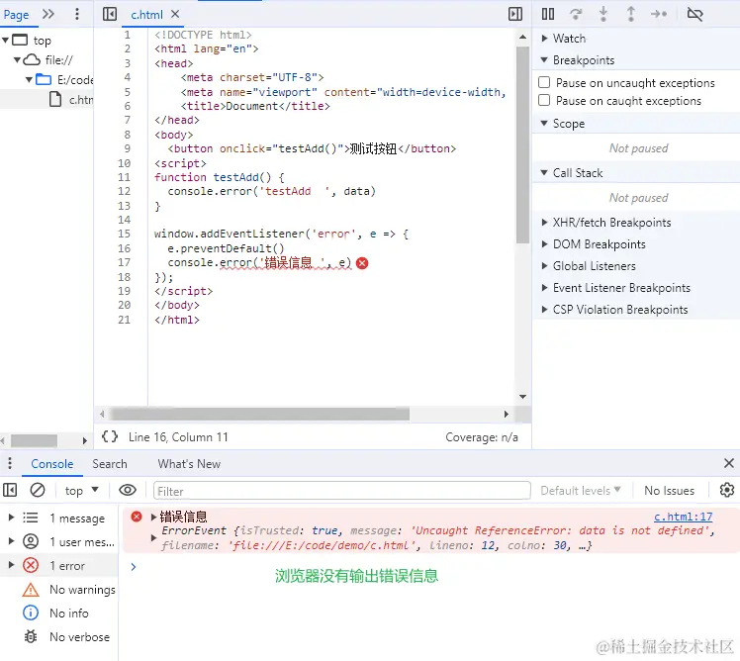Switch to the Search drawer tab
740x661 pixels.
coord(110,464)
